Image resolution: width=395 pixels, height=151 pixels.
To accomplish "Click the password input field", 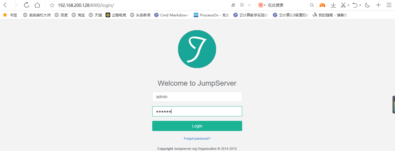I will 197,111.
